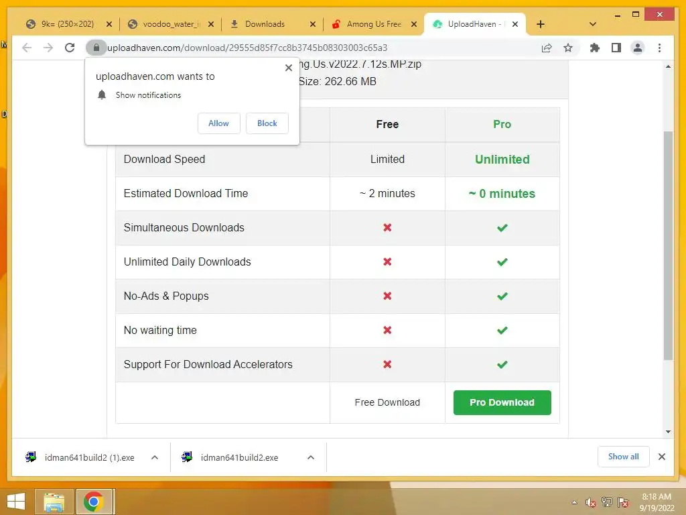Click the address bar URL
This screenshot has height=515, width=686.
[247, 48]
